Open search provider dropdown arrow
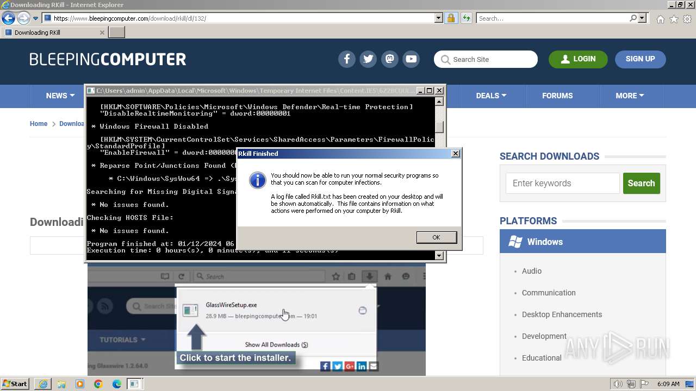This screenshot has height=391, width=696. pyautogui.click(x=642, y=18)
